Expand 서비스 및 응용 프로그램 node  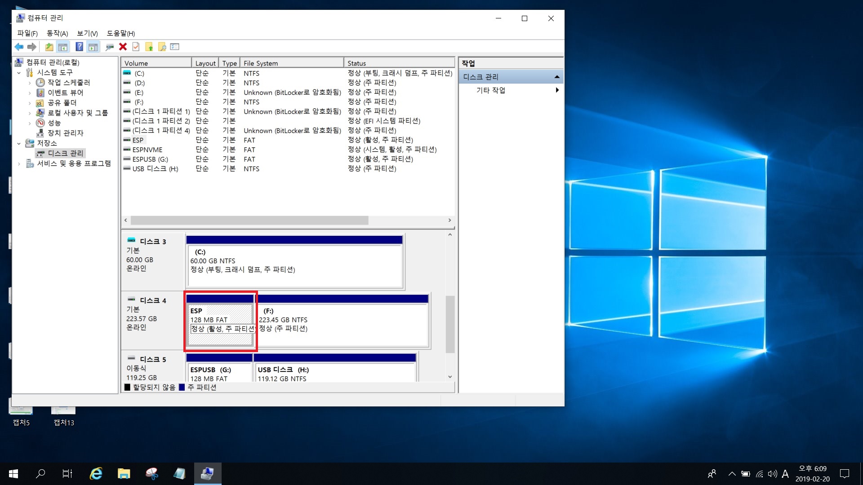(x=19, y=163)
